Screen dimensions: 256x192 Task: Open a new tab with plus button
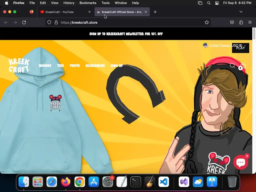coord(155,12)
